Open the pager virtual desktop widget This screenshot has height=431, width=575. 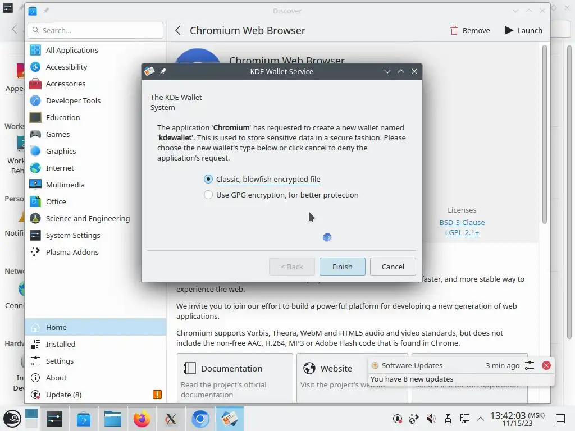click(x=31, y=419)
